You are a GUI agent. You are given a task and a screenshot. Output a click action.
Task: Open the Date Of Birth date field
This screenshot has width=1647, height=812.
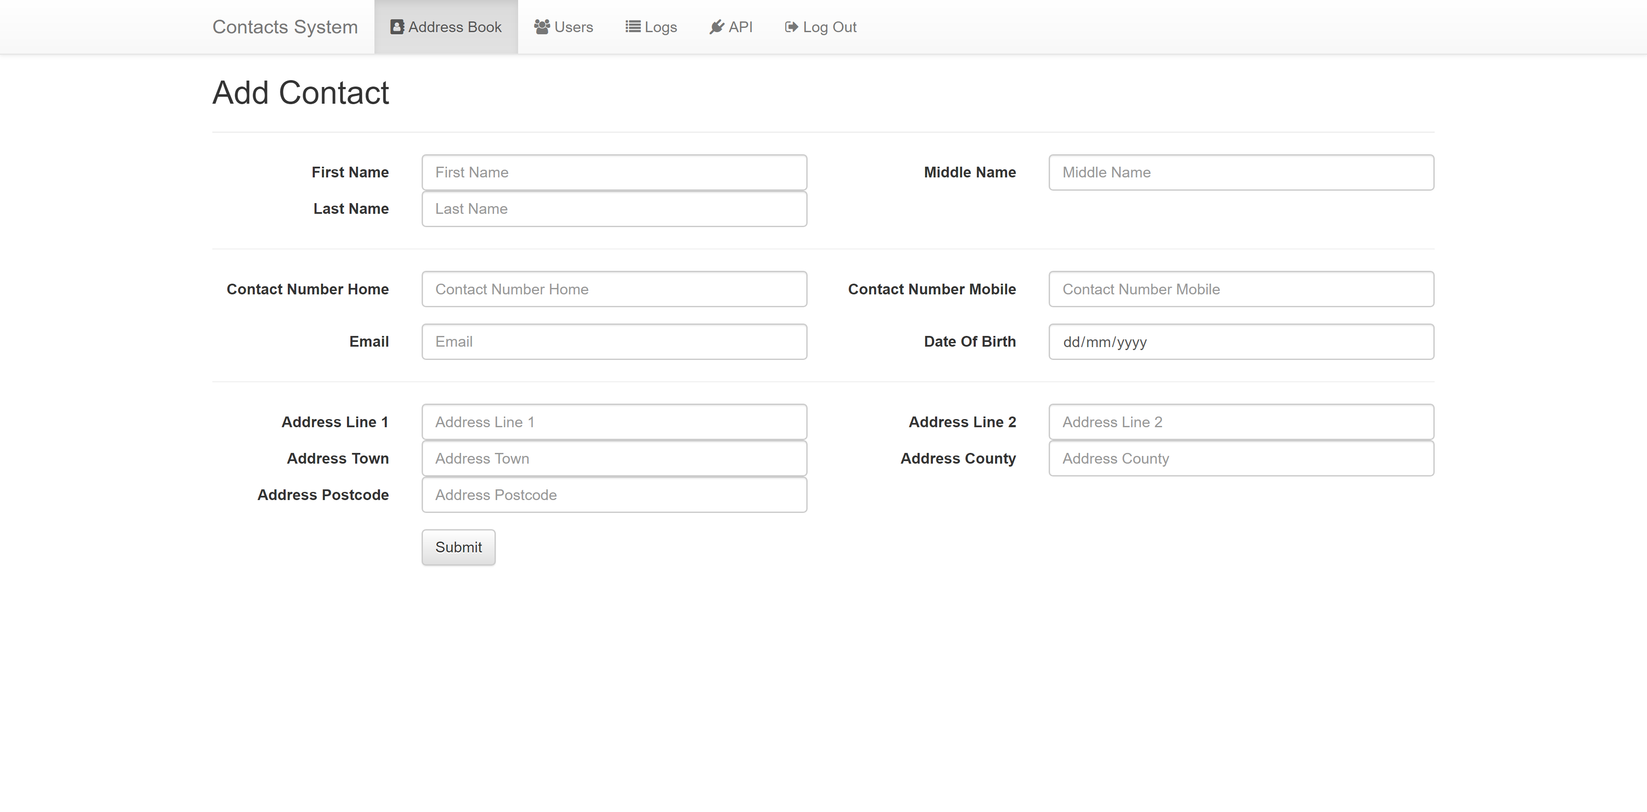click(x=1241, y=342)
